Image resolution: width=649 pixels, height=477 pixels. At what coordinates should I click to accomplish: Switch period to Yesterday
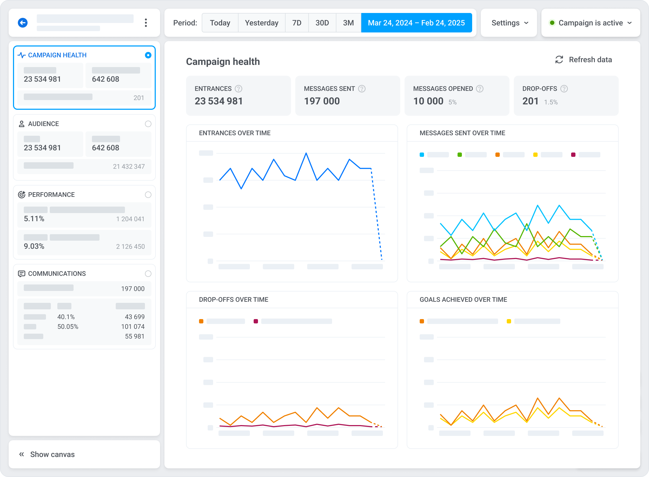261,23
